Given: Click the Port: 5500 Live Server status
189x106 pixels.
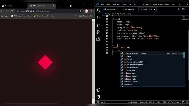Looking at the screenshot, I should pos(174,102).
